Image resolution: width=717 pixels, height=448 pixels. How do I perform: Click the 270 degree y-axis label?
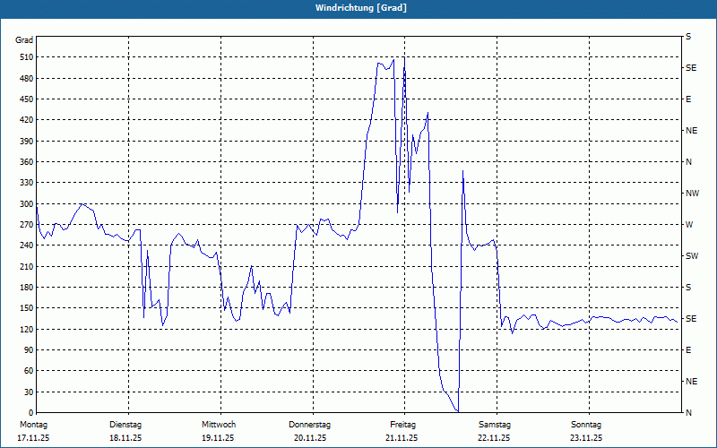24,225
